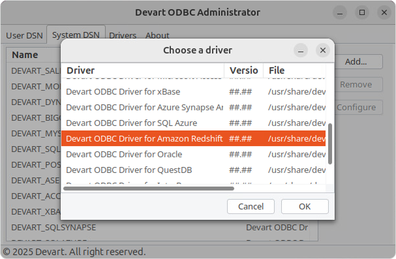Select Devart ODBC Driver for QuestDB
The height and width of the screenshot is (259, 396).
click(x=194, y=170)
